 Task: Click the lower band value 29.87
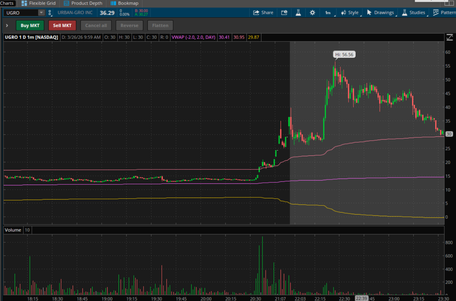pyautogui.click(x=254, y=37)
